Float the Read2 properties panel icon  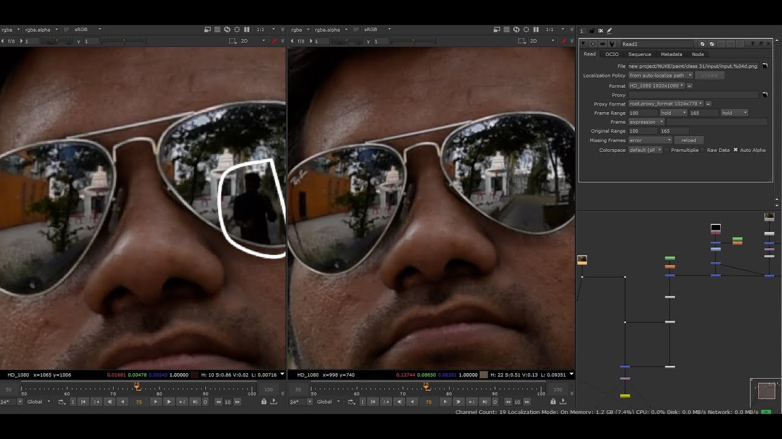(761, 44)
